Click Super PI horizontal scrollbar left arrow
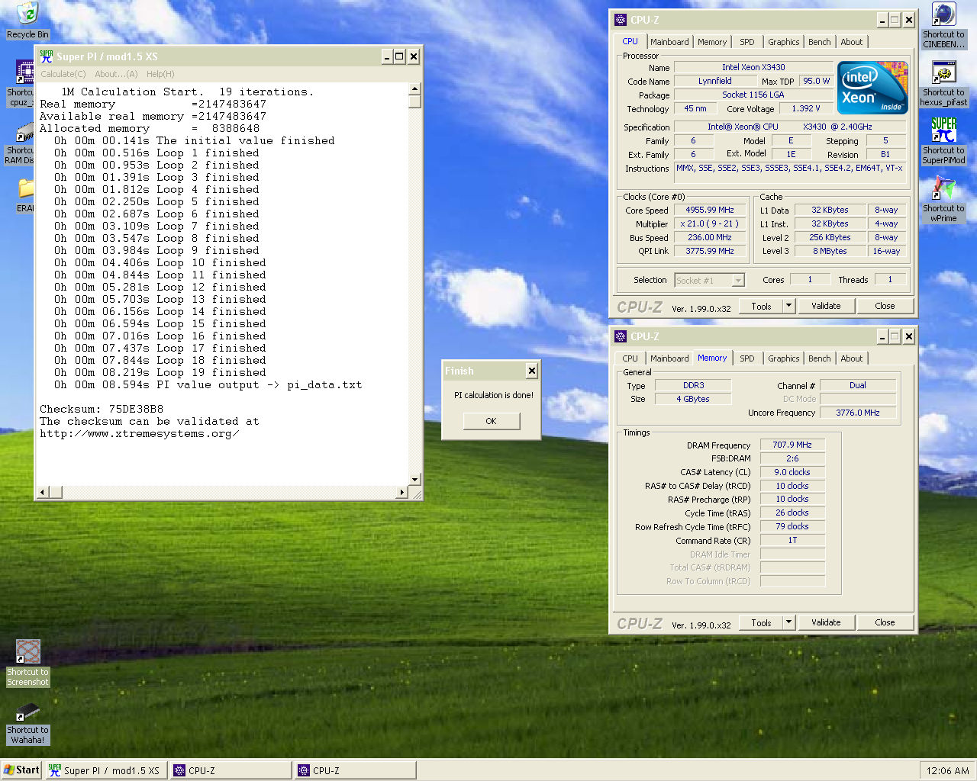This screenshot has width=977, height=781. [x=44, y=492]
